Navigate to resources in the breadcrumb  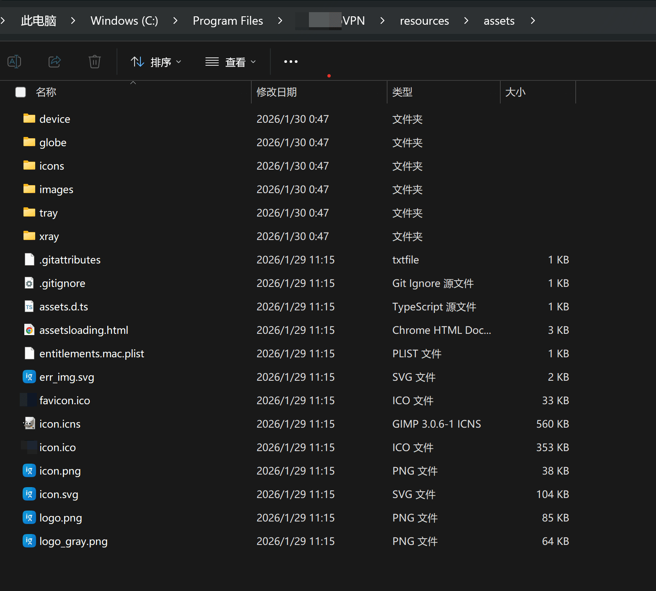point(424,21)
